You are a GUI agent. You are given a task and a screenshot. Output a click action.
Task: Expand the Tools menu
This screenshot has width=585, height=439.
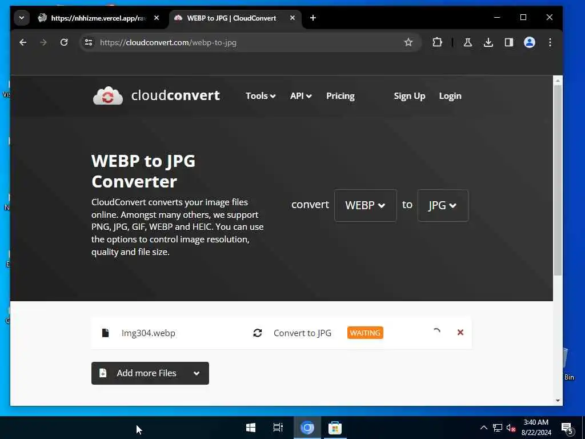tap(261, 96)
